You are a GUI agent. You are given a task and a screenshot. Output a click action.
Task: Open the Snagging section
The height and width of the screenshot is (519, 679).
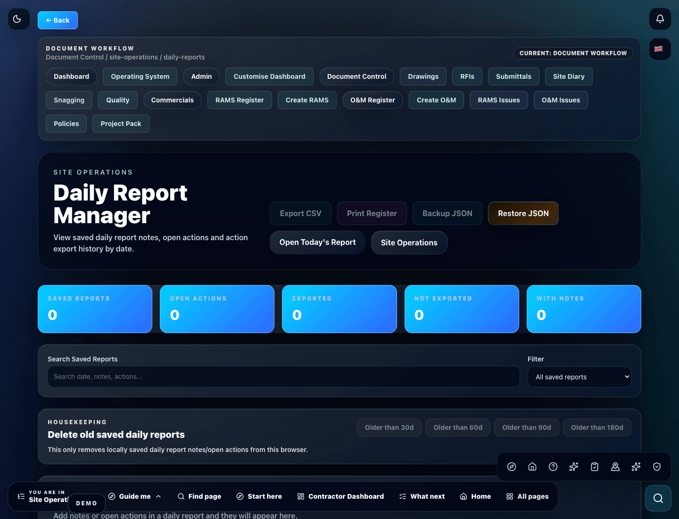click(x=69, y=100)
